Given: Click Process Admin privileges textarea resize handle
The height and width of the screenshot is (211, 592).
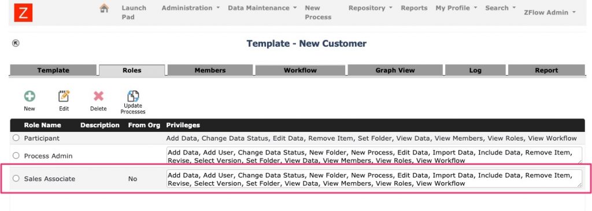Looking at the screenshot, I should point(579,161).
